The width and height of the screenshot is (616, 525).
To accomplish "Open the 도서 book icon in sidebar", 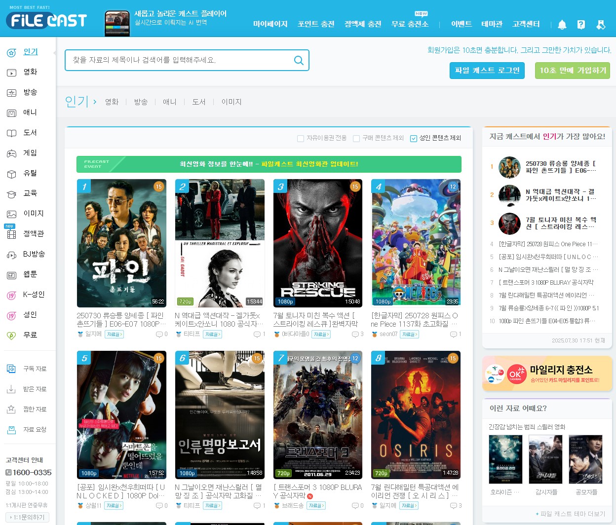I will (11, 133).
